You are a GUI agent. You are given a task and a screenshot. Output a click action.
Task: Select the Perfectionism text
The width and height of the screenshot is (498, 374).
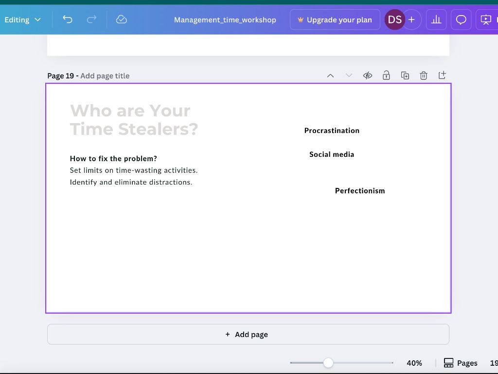tap(360, 190)
